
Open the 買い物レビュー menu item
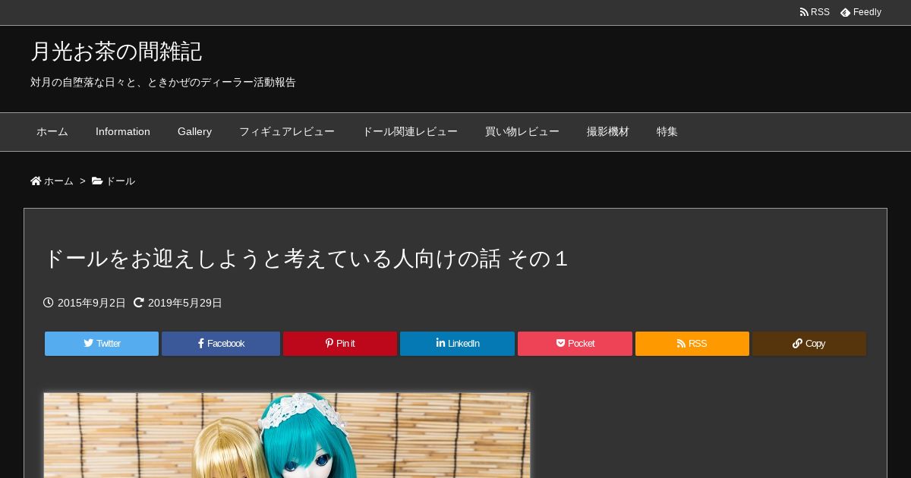(522, 132)
